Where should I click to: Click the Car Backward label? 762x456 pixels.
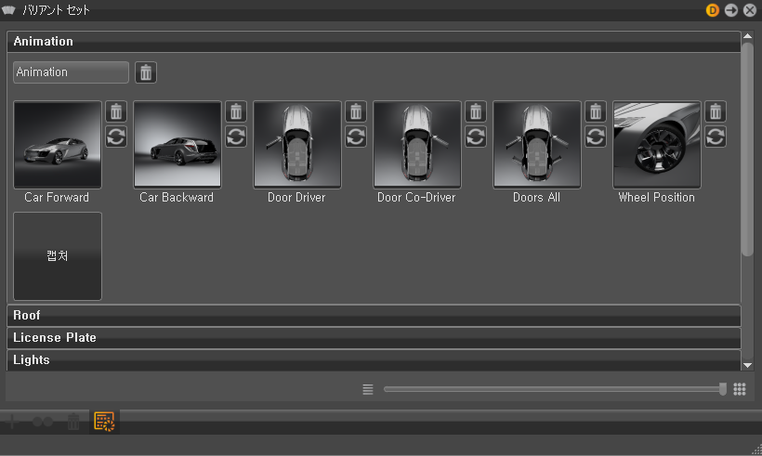click(177, 198)
